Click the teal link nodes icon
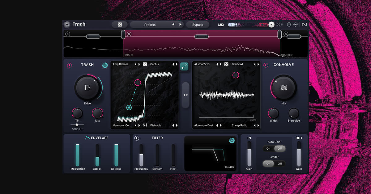The height and width of the screenshot is (194, 371). pyautogui.click(x=184, y=66)
